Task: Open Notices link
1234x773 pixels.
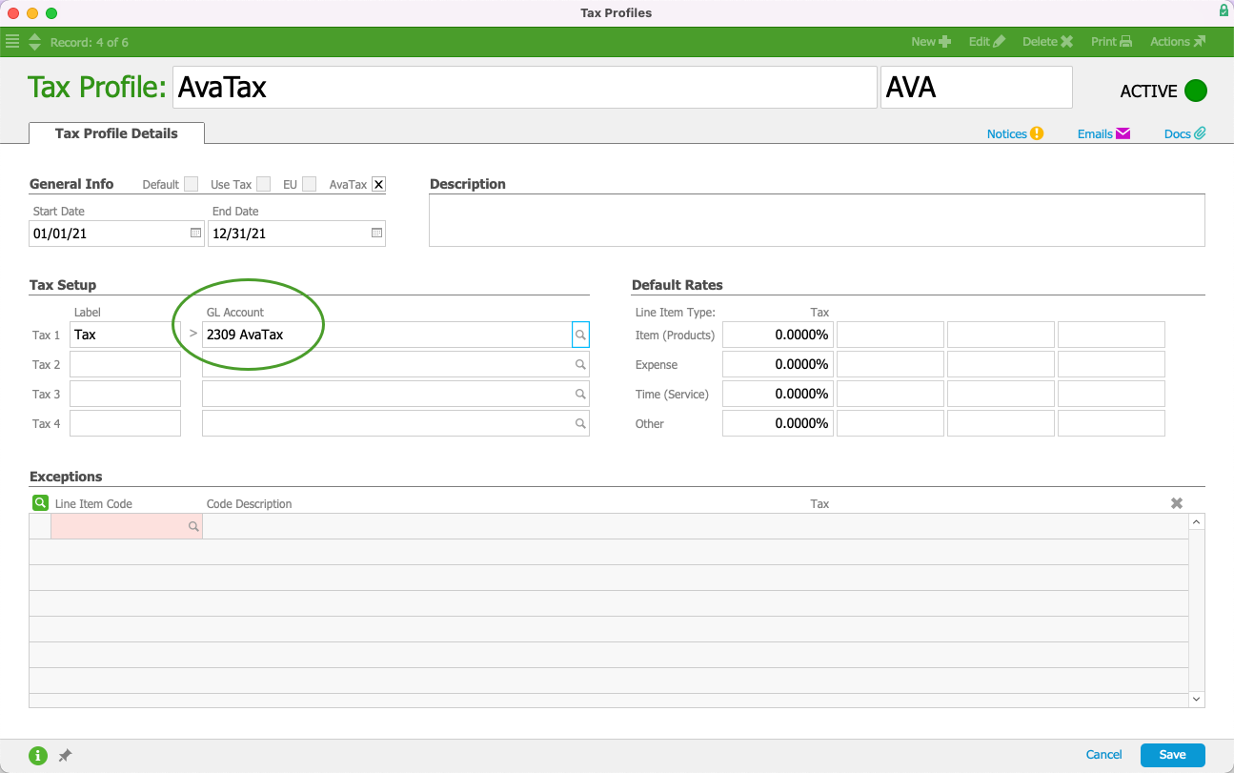Action: pos(1015,134)
